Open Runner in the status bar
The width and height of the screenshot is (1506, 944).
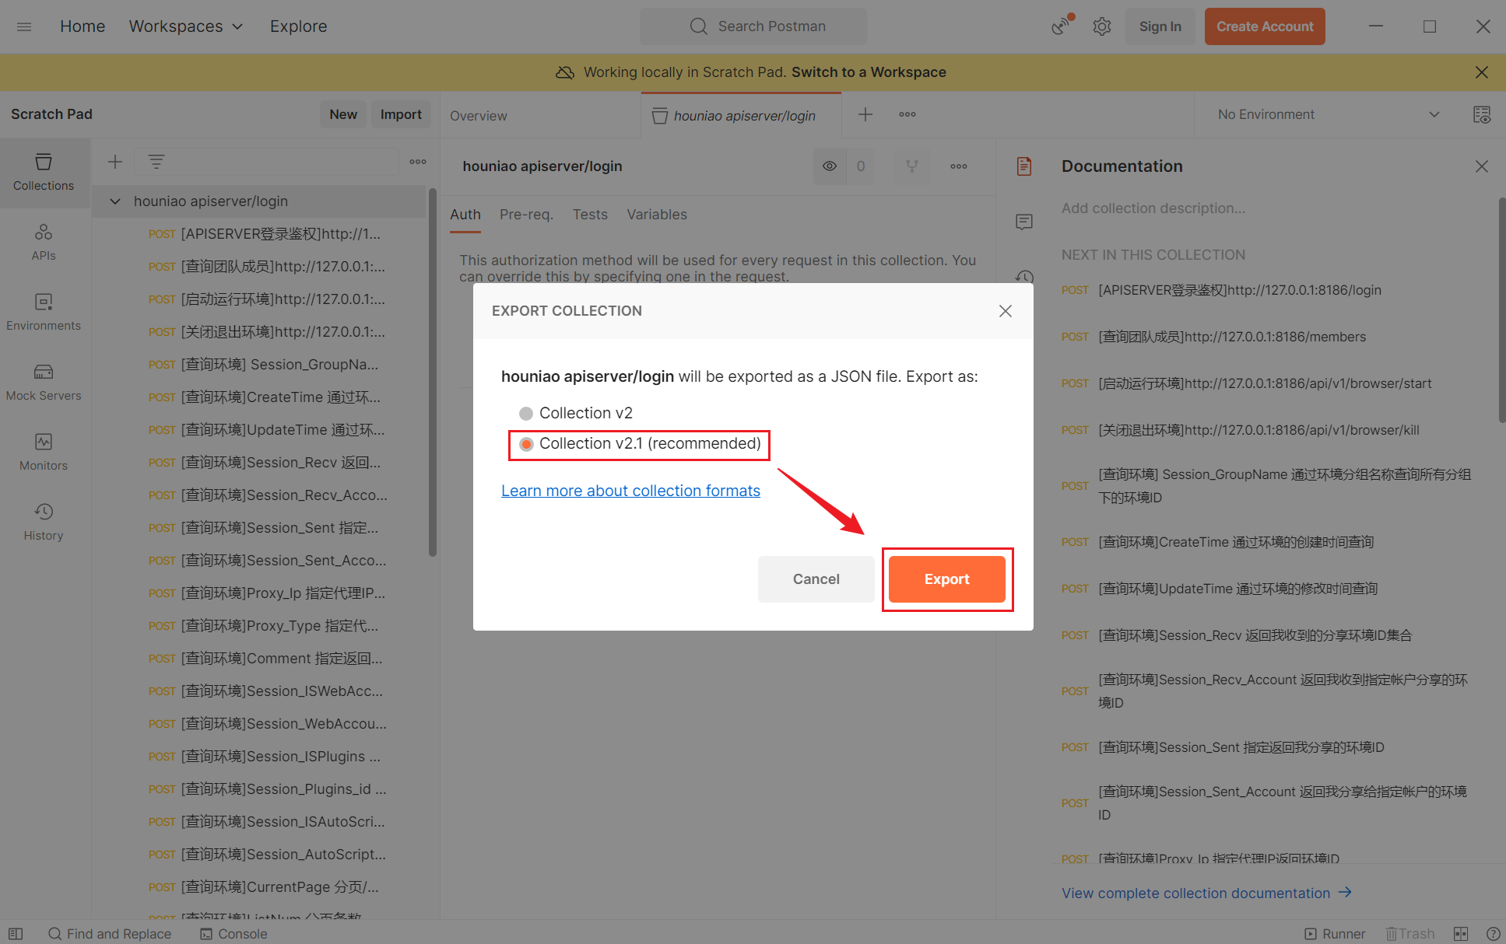pos(1335,933)
